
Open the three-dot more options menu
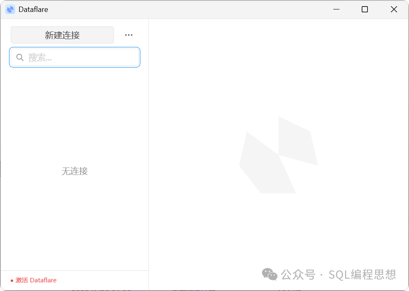pos(129,35)
